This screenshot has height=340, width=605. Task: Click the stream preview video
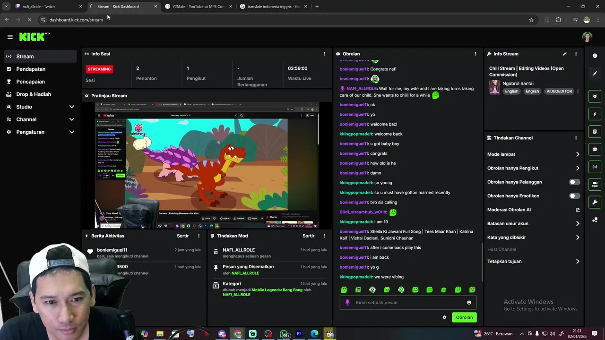[x=207, y=165]
